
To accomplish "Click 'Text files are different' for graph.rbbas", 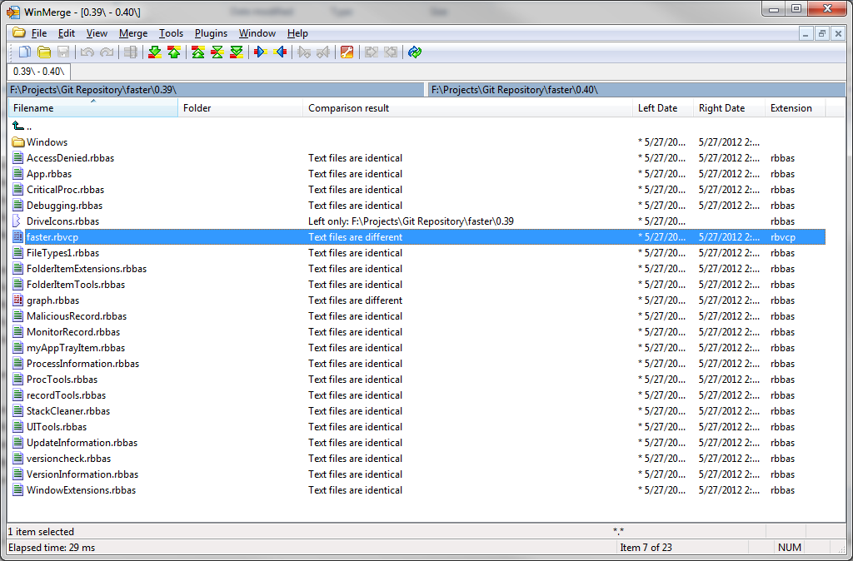I will tap(355, 300).
